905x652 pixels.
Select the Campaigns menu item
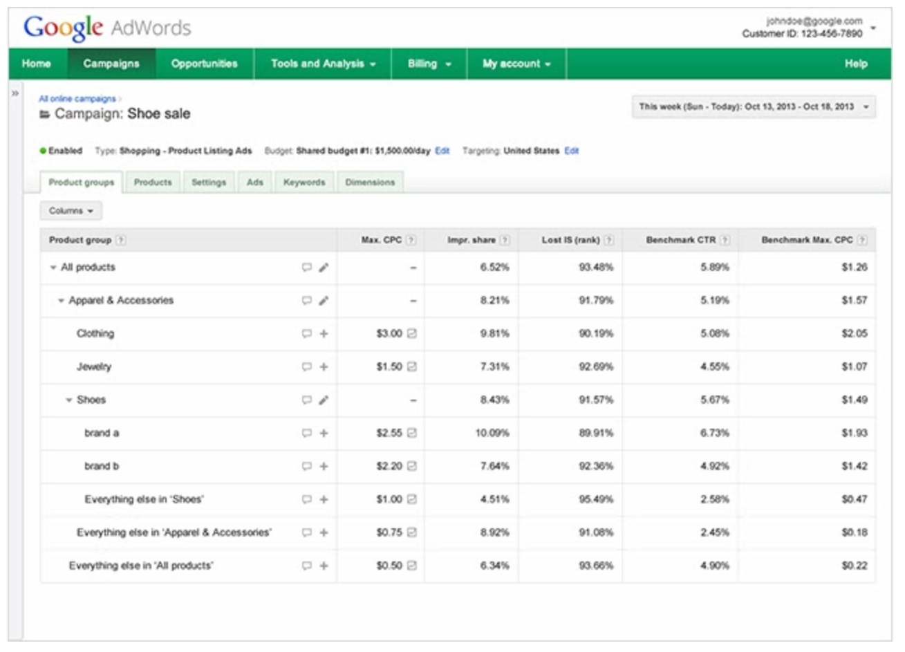(111, 64)
